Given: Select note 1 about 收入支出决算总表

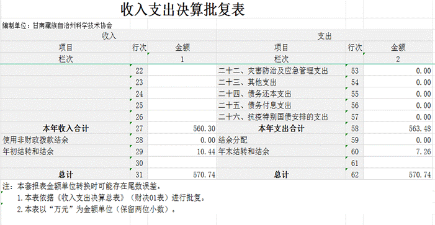Looking at the screenshot, I should (x=111, y=198).
